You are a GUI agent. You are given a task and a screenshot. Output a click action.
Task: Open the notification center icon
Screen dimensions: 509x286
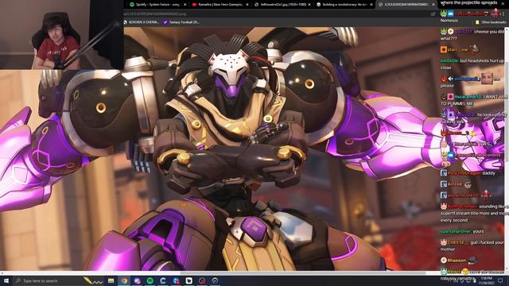[501, 280]
